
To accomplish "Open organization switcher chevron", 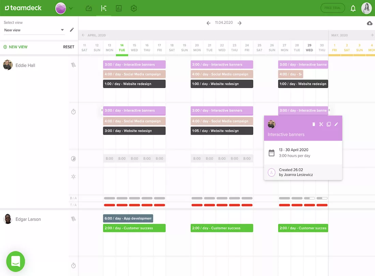I will click(71, 9).
